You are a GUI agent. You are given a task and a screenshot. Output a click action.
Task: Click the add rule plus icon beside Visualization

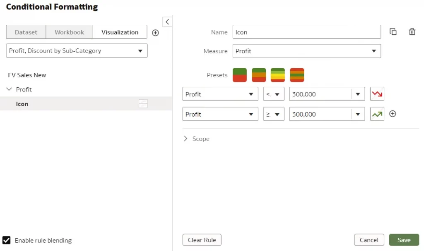pyautogui.click(x=155, y=33)
